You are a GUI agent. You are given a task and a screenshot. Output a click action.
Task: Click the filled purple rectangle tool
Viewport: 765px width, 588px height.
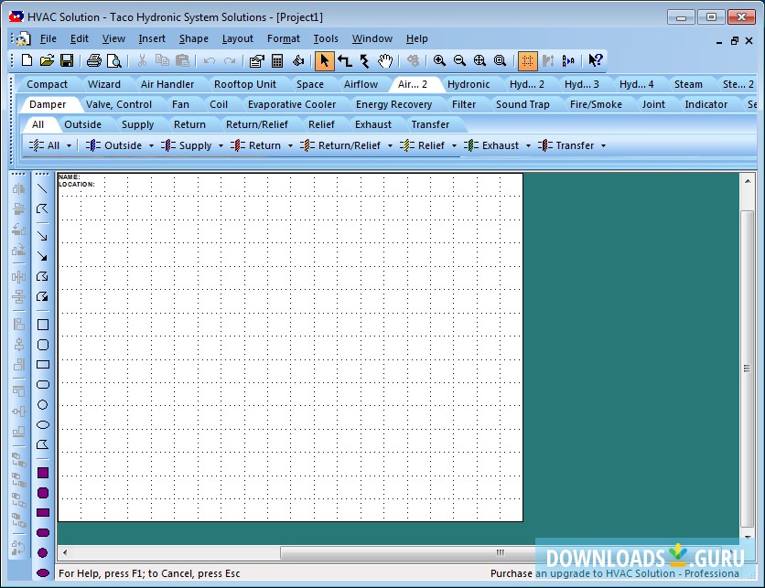[x=43, y=513]
